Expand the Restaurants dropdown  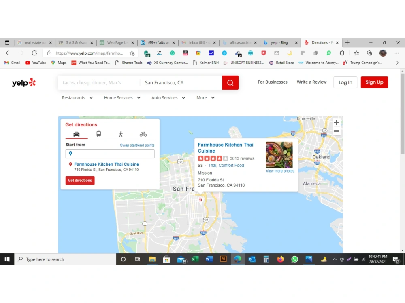point(77,98)
